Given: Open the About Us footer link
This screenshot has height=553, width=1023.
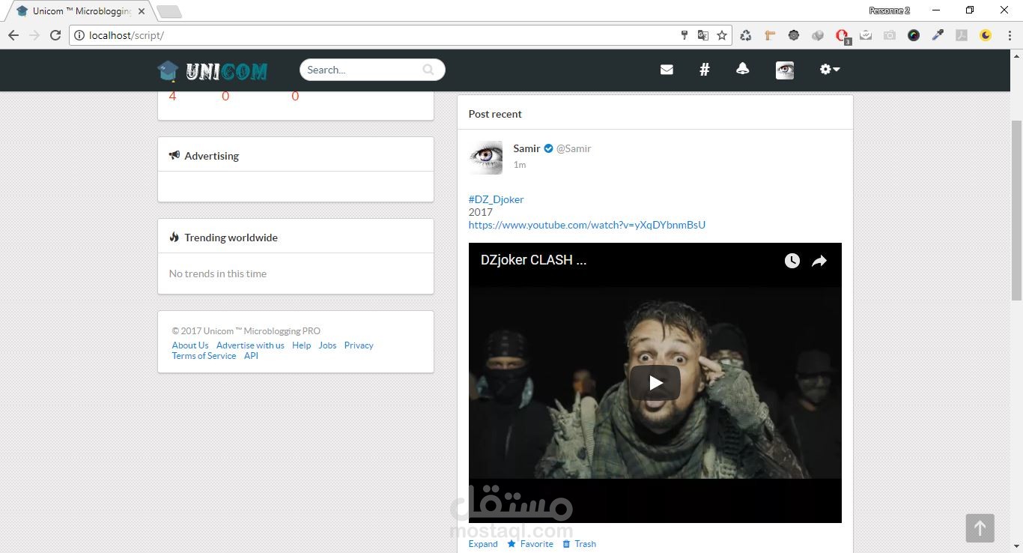Looking at the screenshot, I should pos(190,345).
